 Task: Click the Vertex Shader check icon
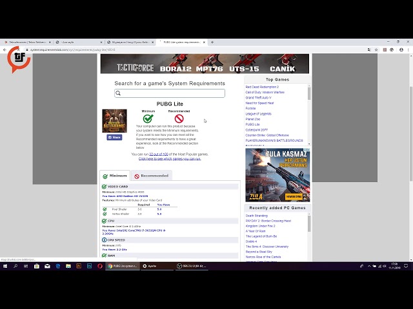pyautogui.click(x=105, y=214)
